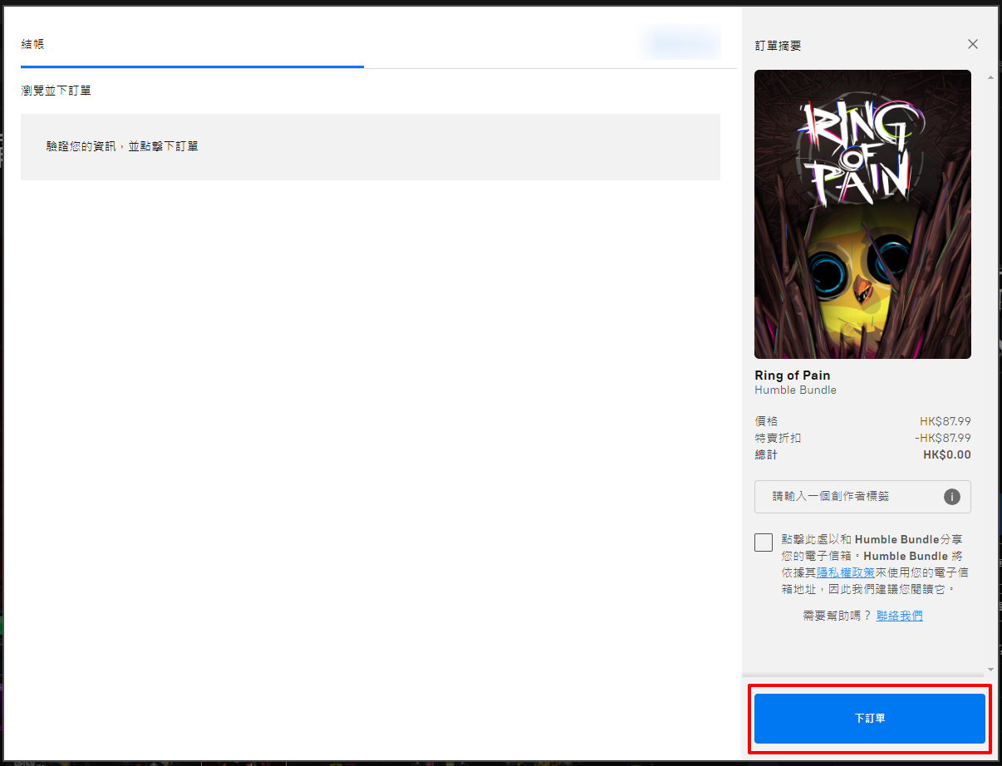This screenshot has height=766, width=1002.
Task: Open the 聯絡我們 contact us link
Action: pos(899,616)
